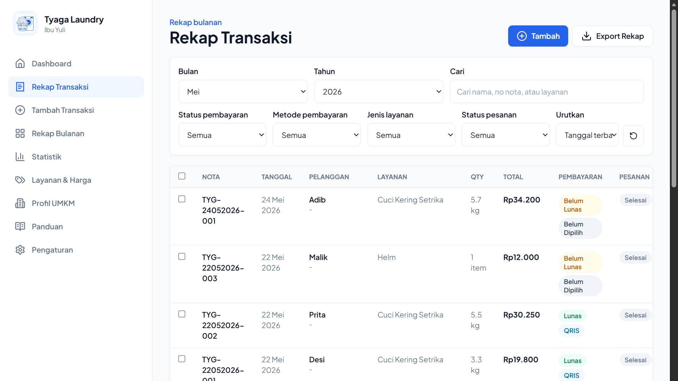Check the box for nota TYG-22052026-002

182,314
